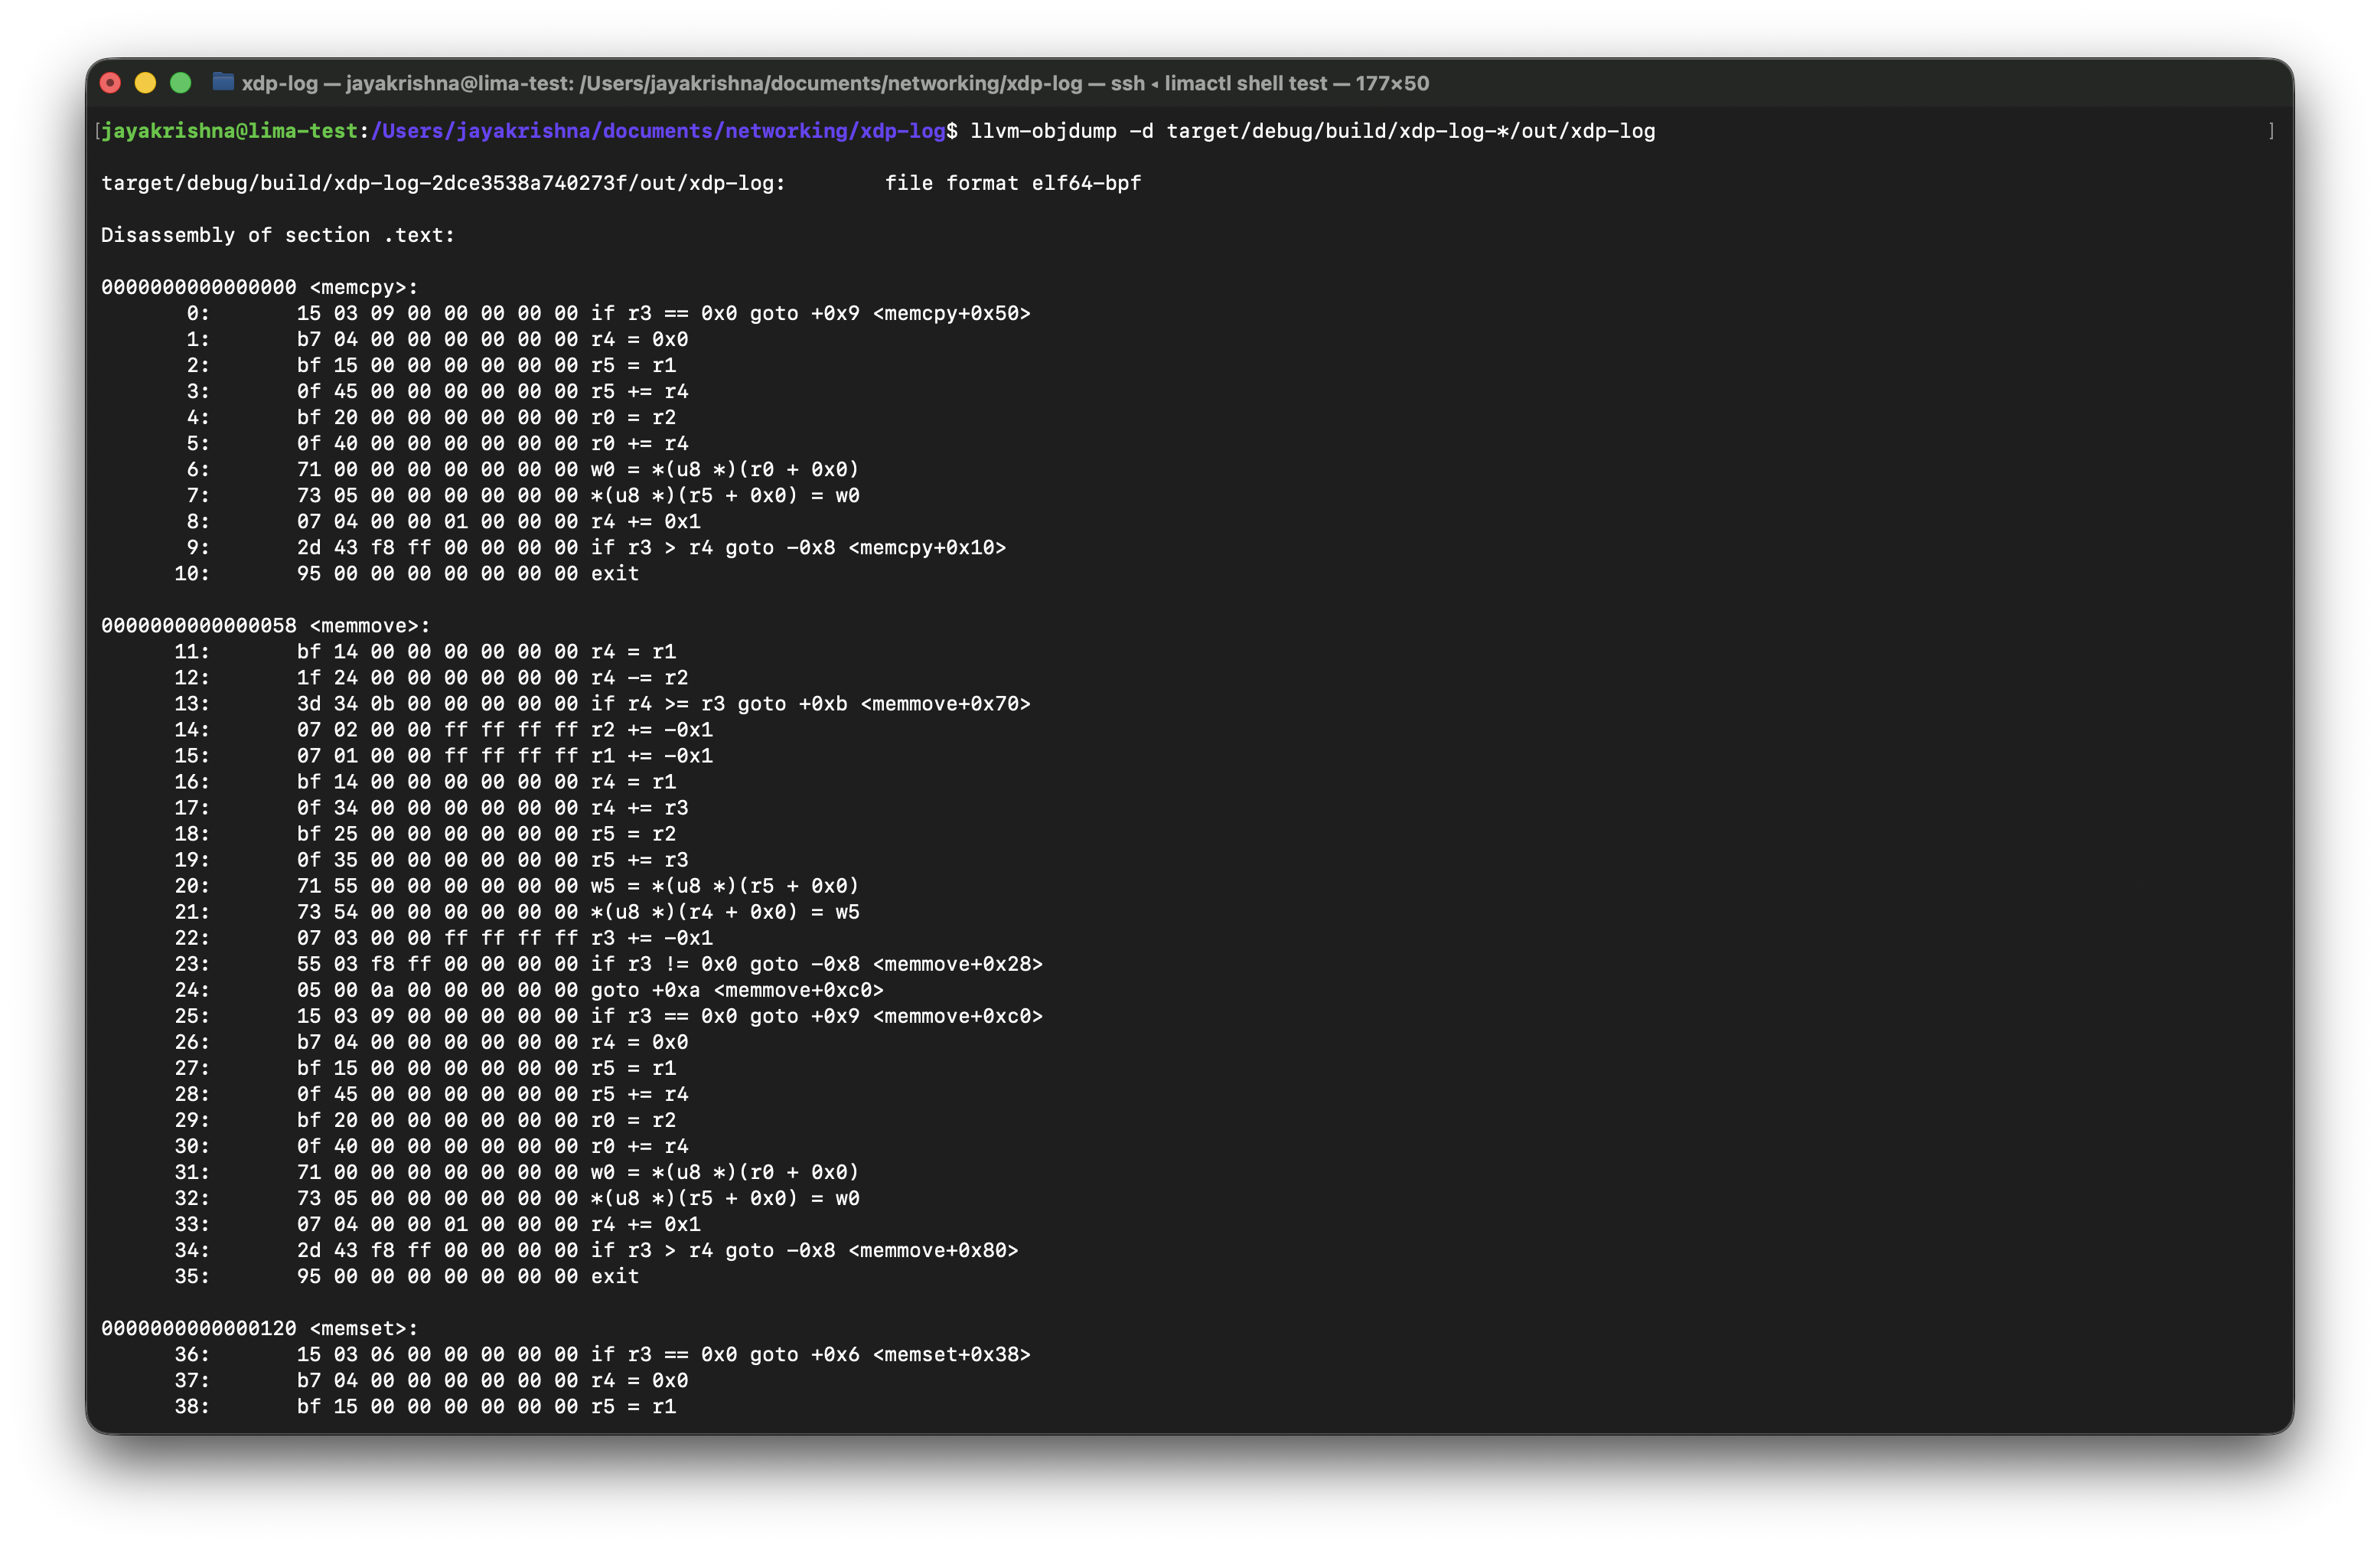Click the blue path /Users/jayakrishna/documents/networking/xdp-log
This screenshot has height=1548, width=2380.
click(x=657, y=130)
